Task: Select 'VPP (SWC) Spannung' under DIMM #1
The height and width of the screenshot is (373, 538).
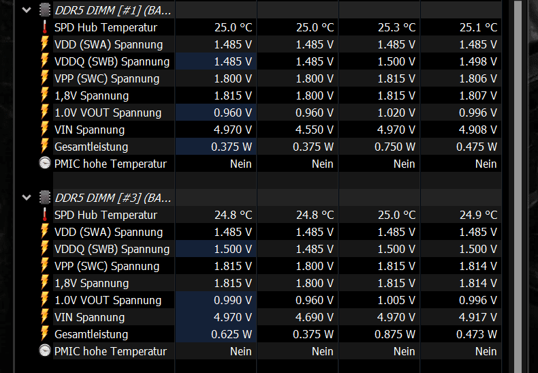Action: pyautogui.click(x=107, y=78)
